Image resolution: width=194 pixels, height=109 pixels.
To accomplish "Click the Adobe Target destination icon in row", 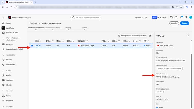I will (79, 46).
